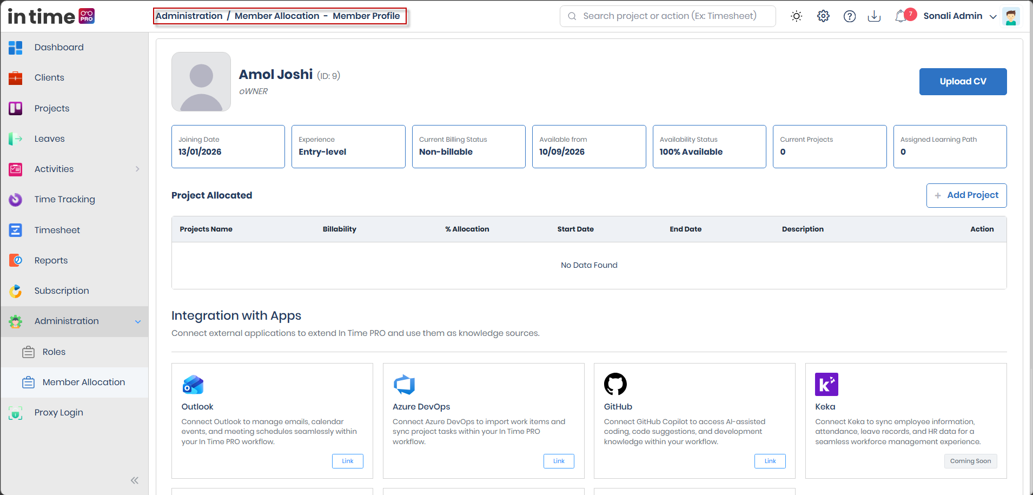Collapse the Administration menu chevron
1033x495 pixels.
(138, 321)
